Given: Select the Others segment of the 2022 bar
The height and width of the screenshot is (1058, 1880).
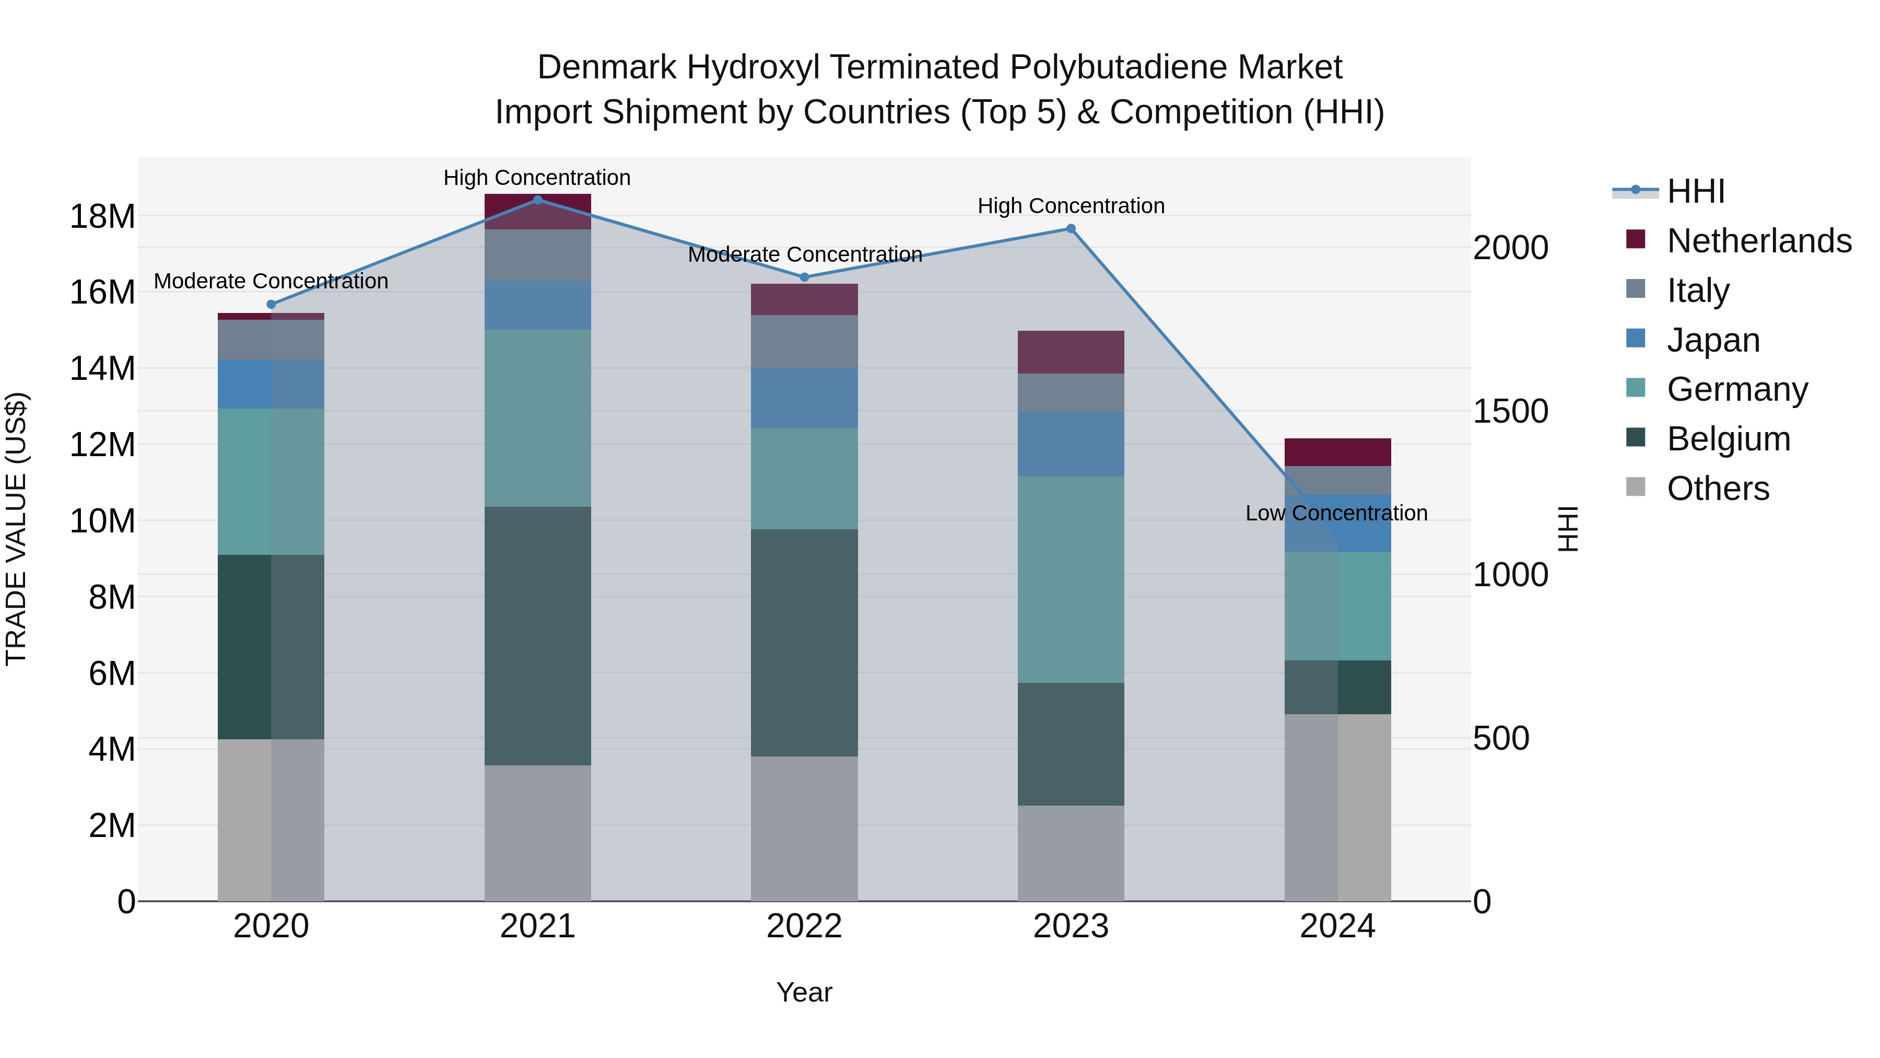Looking at the screenshot, I should pos(804,829).
